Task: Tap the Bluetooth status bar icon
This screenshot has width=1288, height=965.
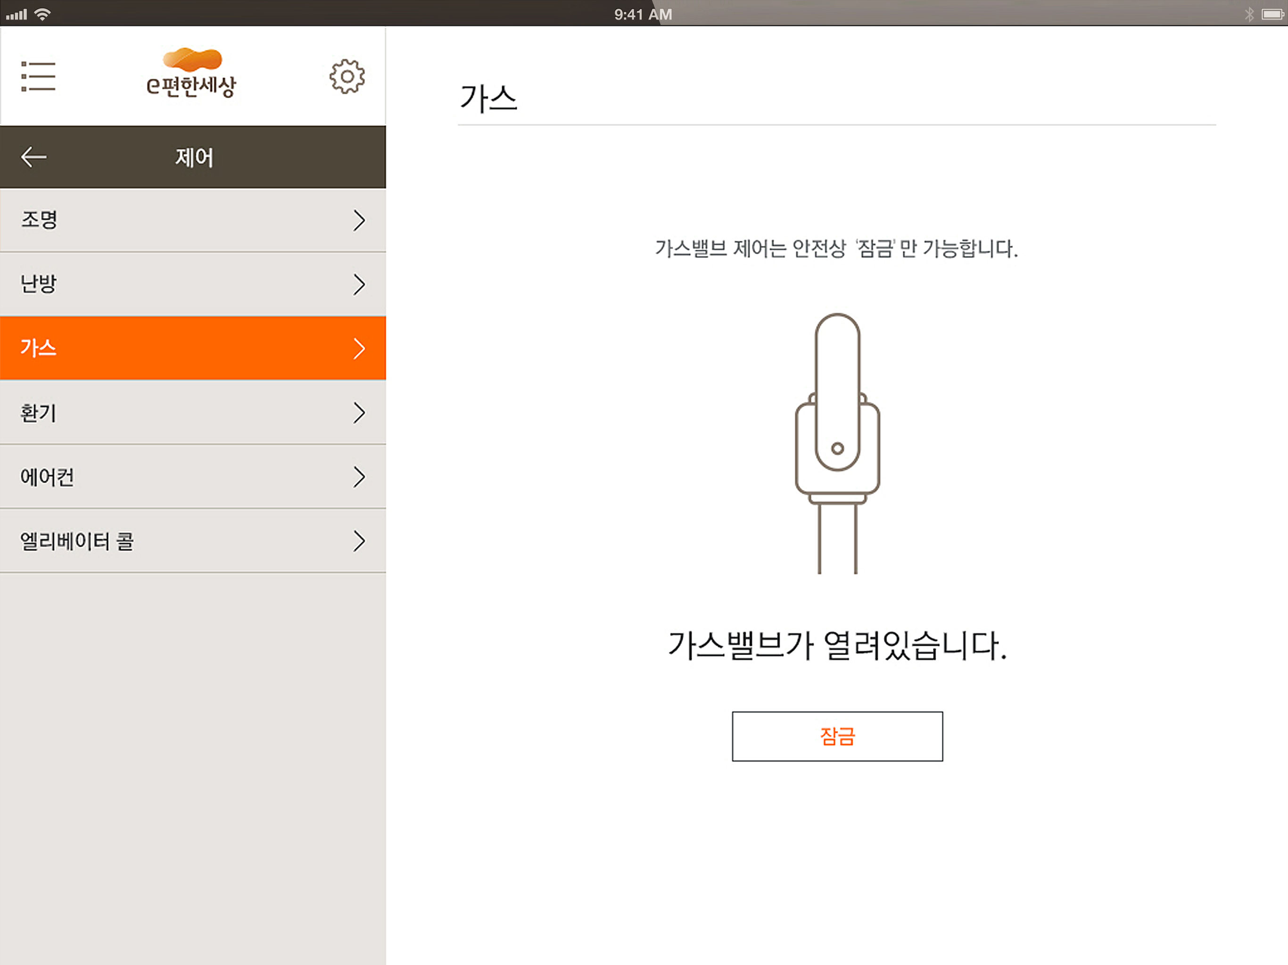Action: click(x=1249, y=15)
